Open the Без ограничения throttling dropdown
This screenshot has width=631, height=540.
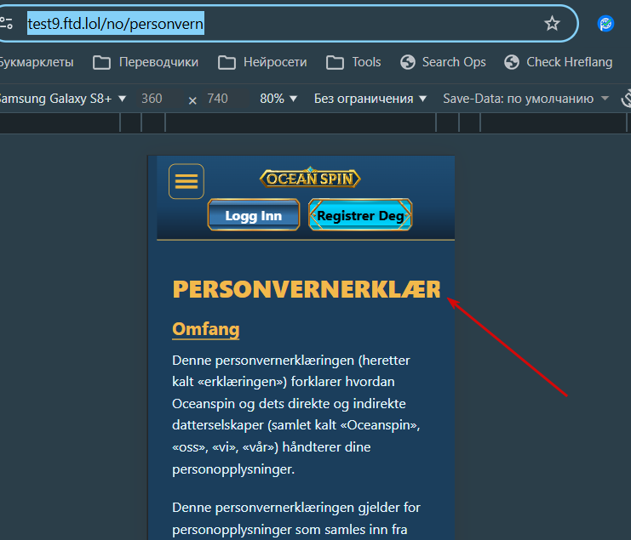point(370,99)
